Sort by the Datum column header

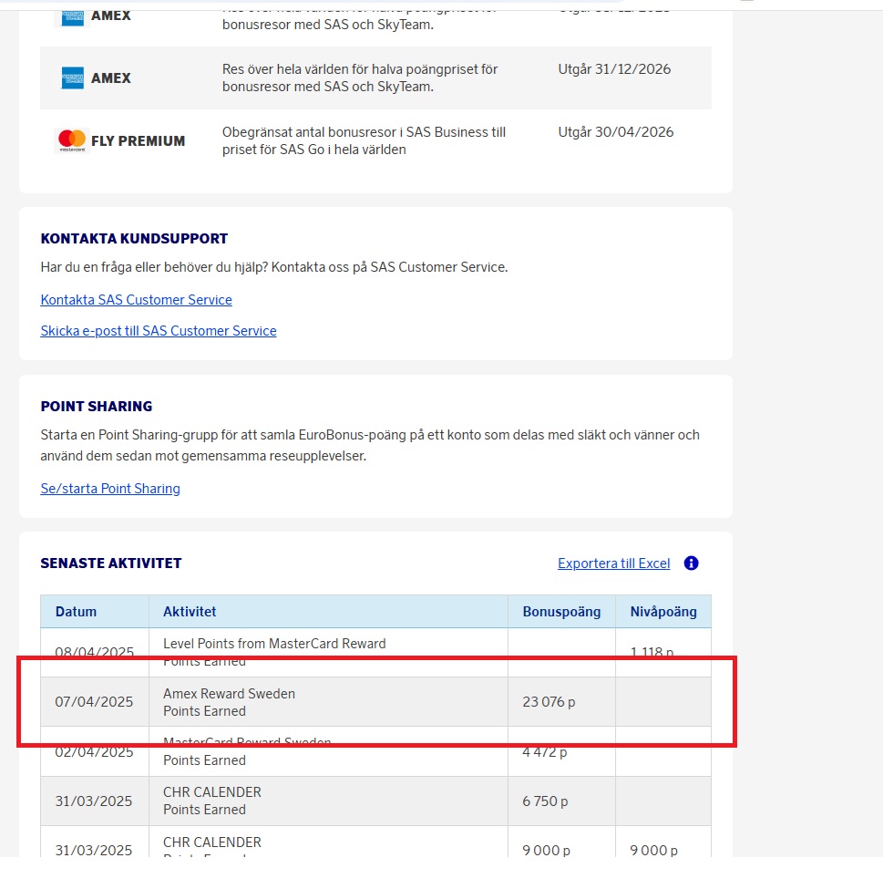(x=76, y=612)
